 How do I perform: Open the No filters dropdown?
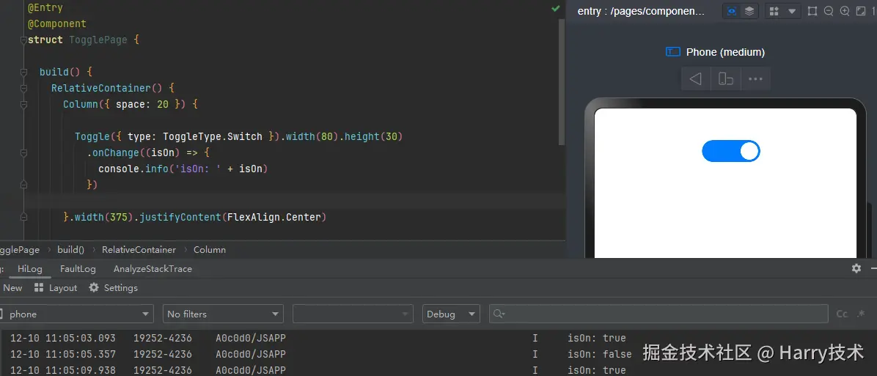223,314
